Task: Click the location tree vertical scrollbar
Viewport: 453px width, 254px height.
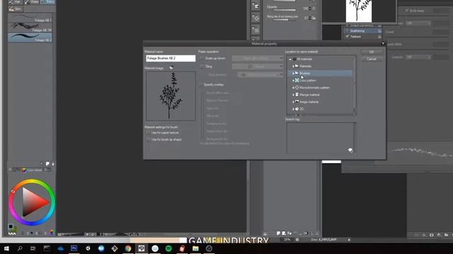Action: tap(355, 85)
